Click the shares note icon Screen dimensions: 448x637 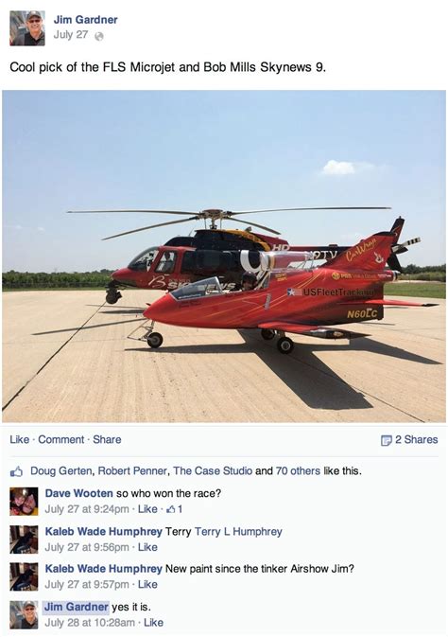point(386,440)
